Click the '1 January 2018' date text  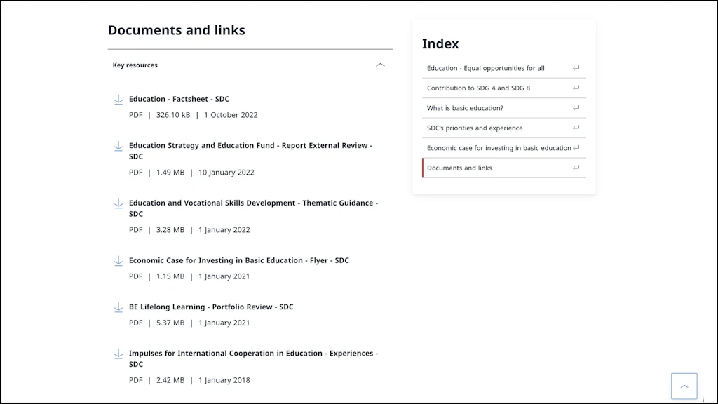pos(224,380)
